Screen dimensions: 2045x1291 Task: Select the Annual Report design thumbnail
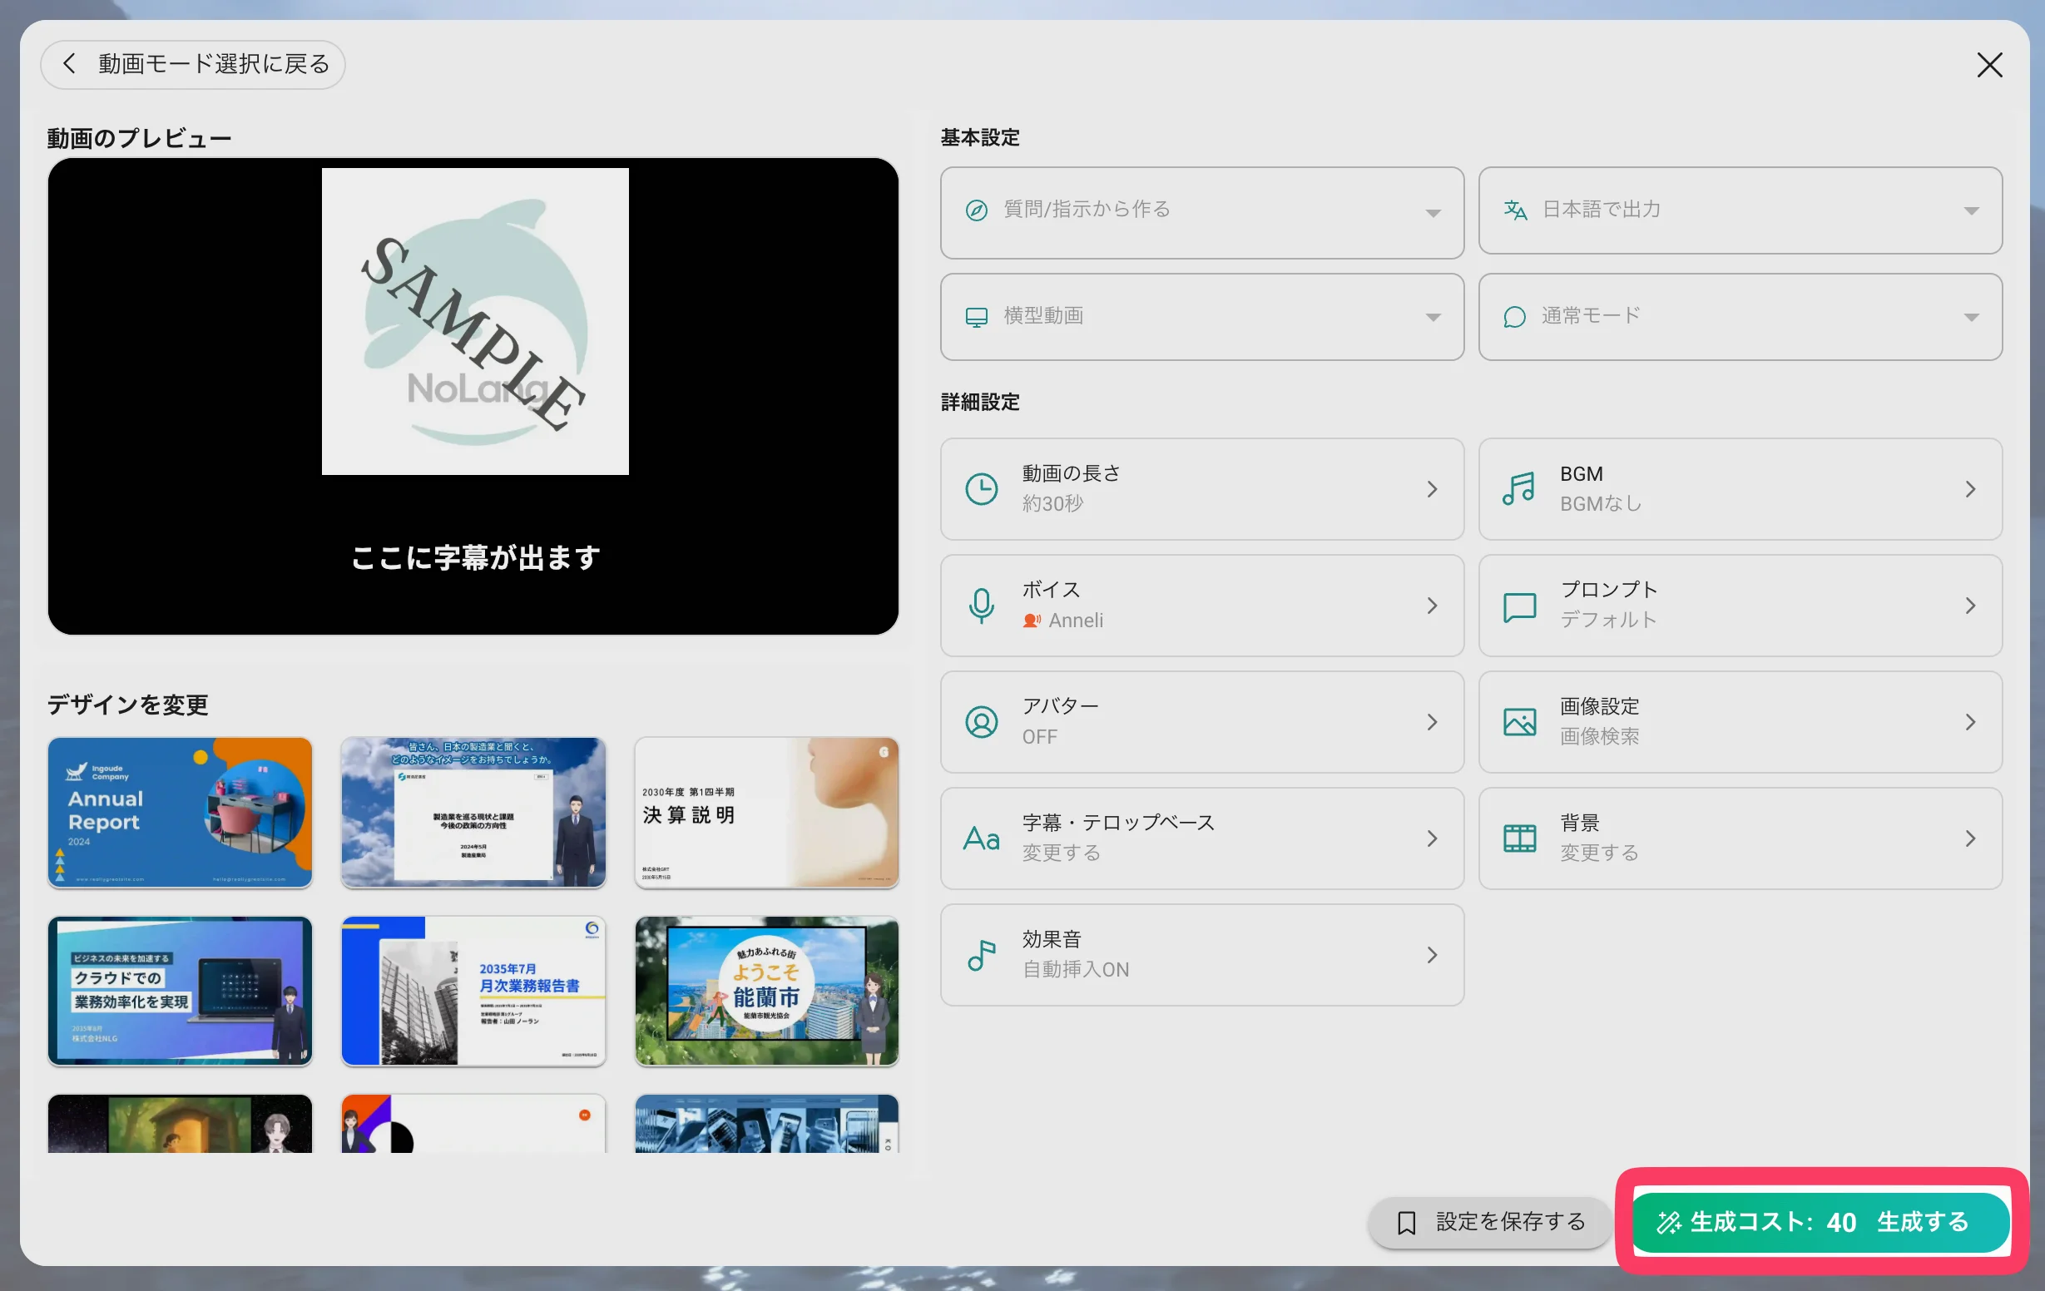(x=180, y=812)
